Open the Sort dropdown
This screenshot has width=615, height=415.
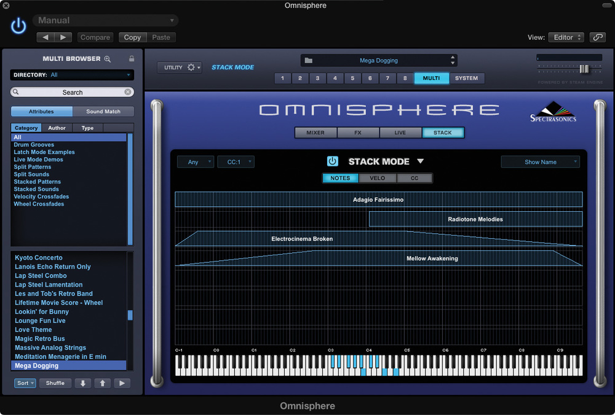pos(25,383)
